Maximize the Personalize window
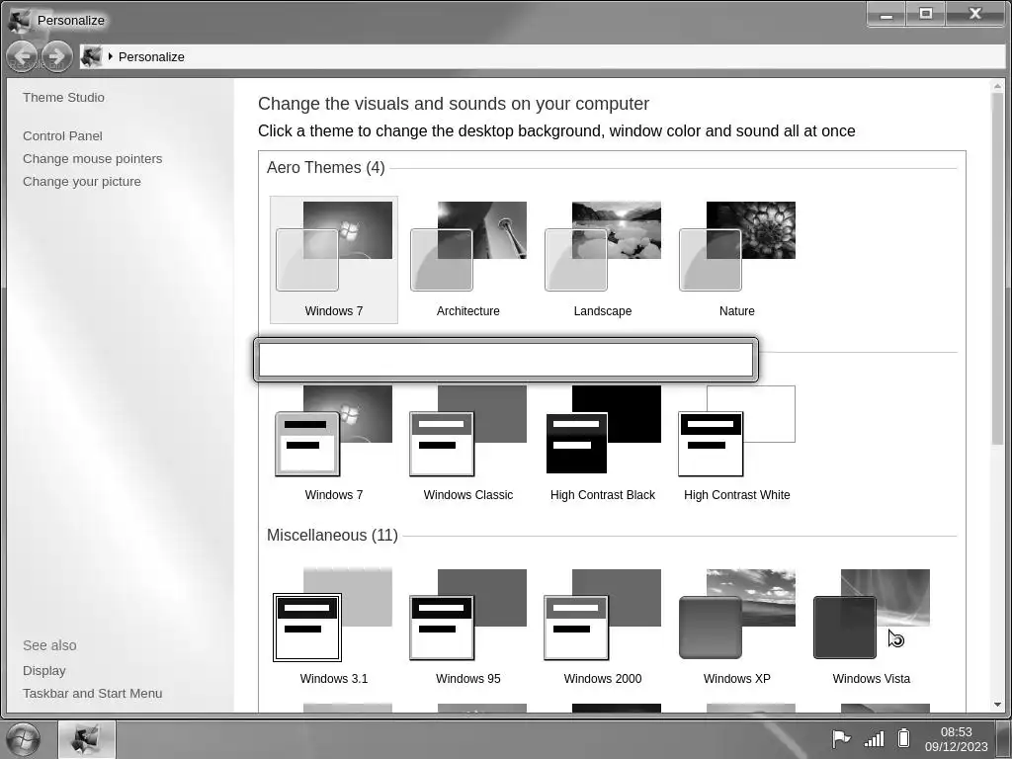Viewport: 1012px width, 759px height. pyautogui.click(x=925, y=14)
